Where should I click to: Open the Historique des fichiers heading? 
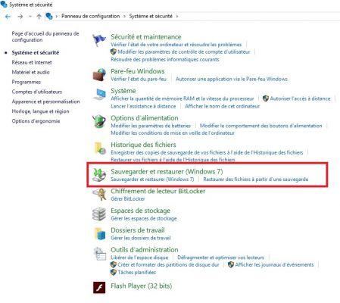[x=143, y=145]
